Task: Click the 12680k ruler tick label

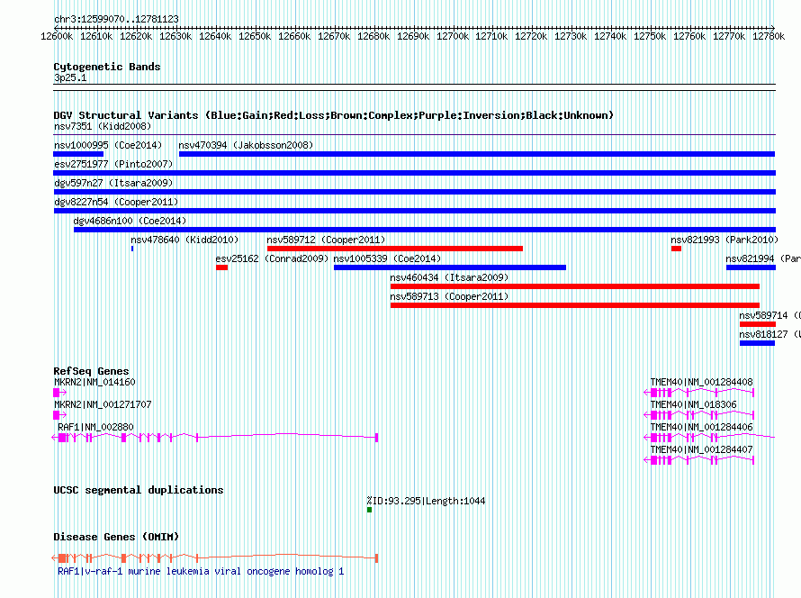Action: tap(373, 36)
